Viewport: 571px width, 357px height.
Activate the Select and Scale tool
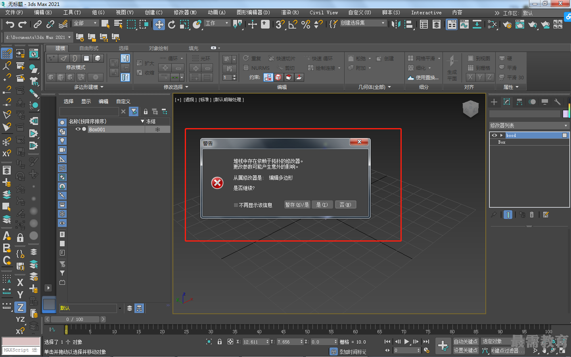tap(184, 25)
